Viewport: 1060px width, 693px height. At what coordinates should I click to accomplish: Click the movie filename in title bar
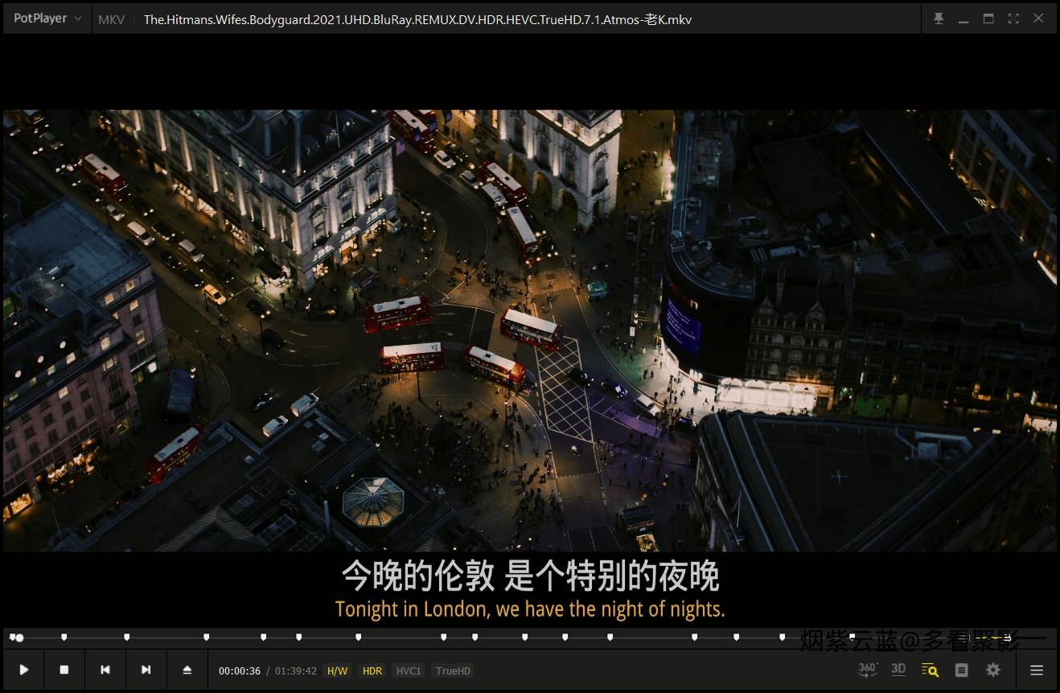(x=417, y=19)
